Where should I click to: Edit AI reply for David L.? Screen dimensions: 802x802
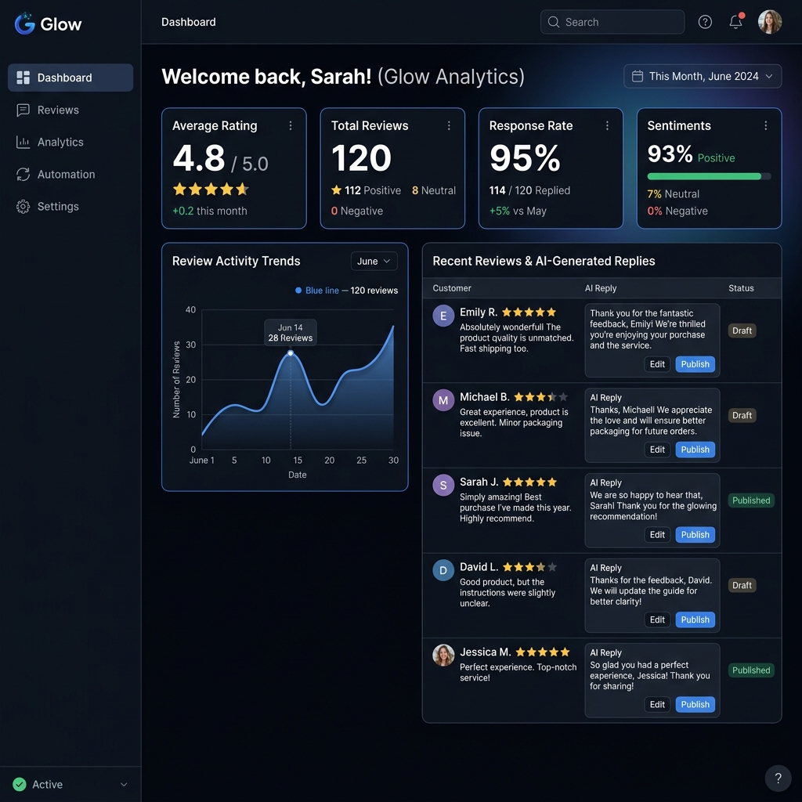tap(657, 620)
